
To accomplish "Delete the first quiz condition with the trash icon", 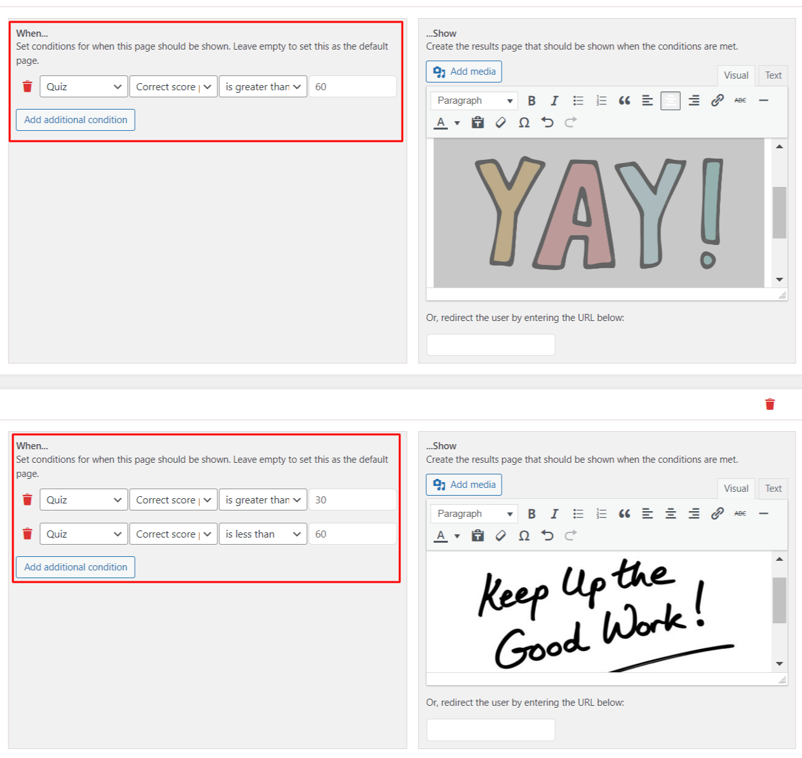I will 27,86.
